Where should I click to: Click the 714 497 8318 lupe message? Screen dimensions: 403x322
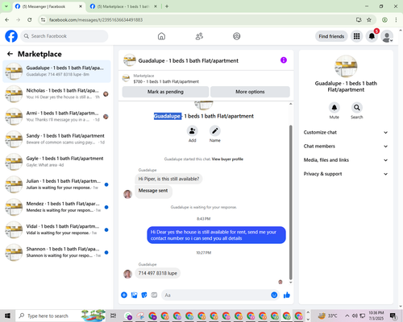pos(158,273)
